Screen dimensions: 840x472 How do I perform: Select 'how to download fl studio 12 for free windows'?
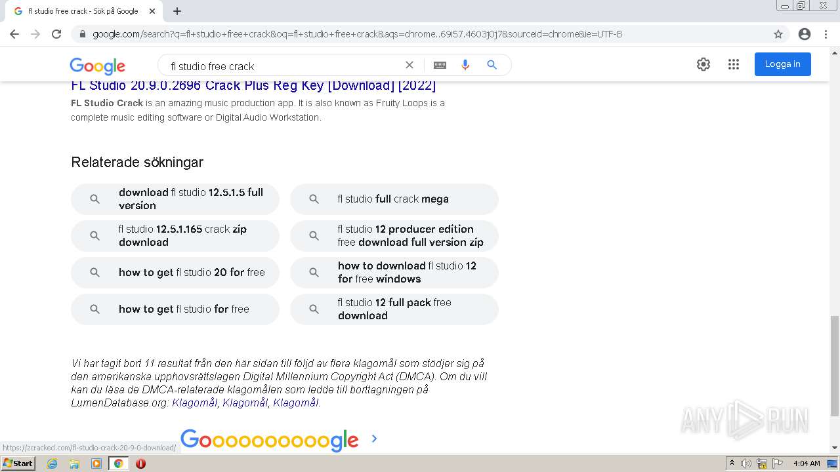tap(394, 273)
